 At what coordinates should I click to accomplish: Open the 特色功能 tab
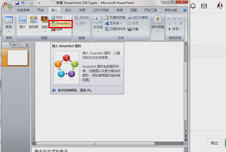[171, 10]
